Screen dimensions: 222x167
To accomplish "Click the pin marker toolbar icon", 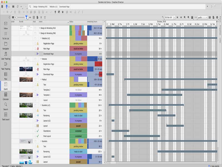I will [x=55, y=12].
